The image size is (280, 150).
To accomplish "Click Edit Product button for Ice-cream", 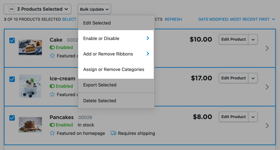I will [234, 78].
